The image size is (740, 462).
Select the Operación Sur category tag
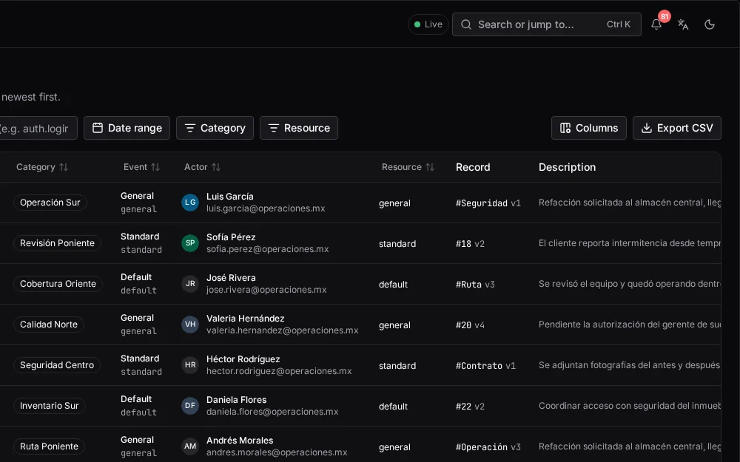50,203
